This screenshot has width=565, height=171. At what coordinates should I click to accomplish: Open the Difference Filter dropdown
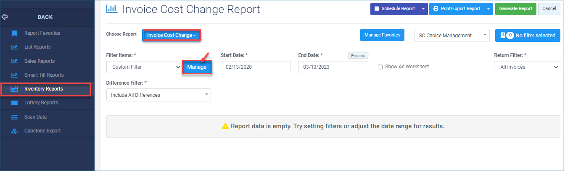(x=158, y=95)
